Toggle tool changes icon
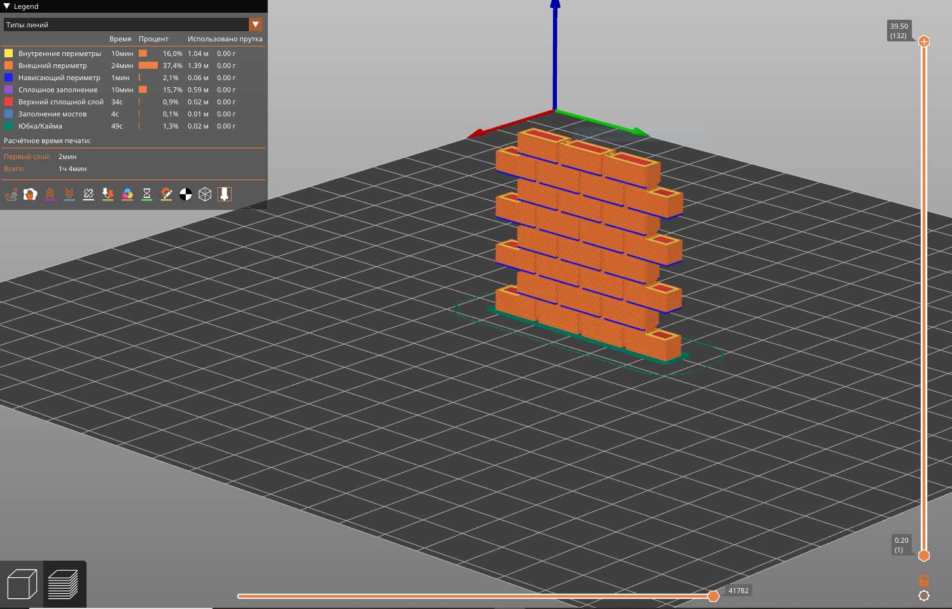Viewport: 952px width, 609px height. click(108, 194)
